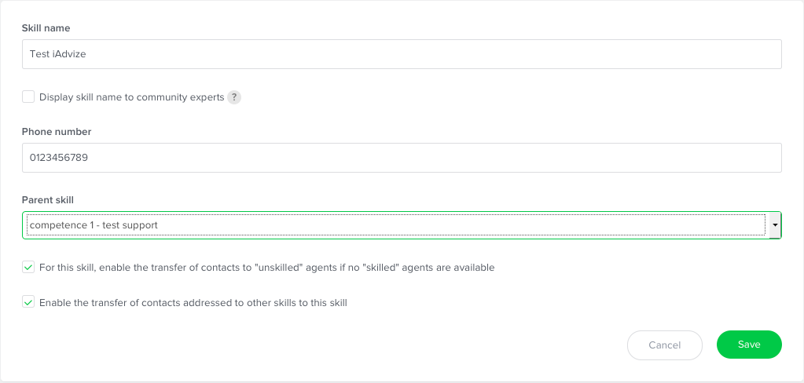
Task: Click into the Phone number field
Action: tap(401, 158)
